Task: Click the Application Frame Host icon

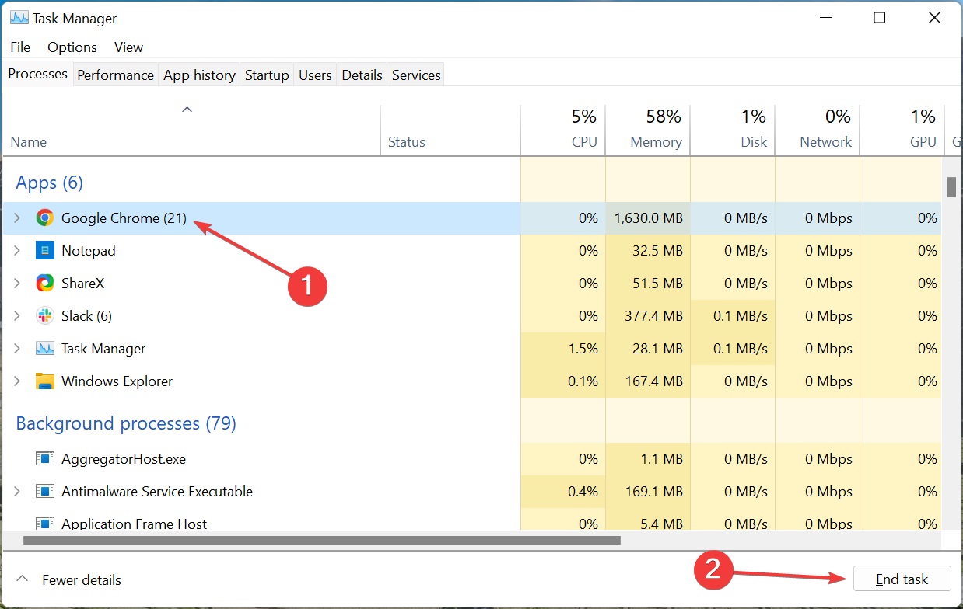Action: coord(45,524)
